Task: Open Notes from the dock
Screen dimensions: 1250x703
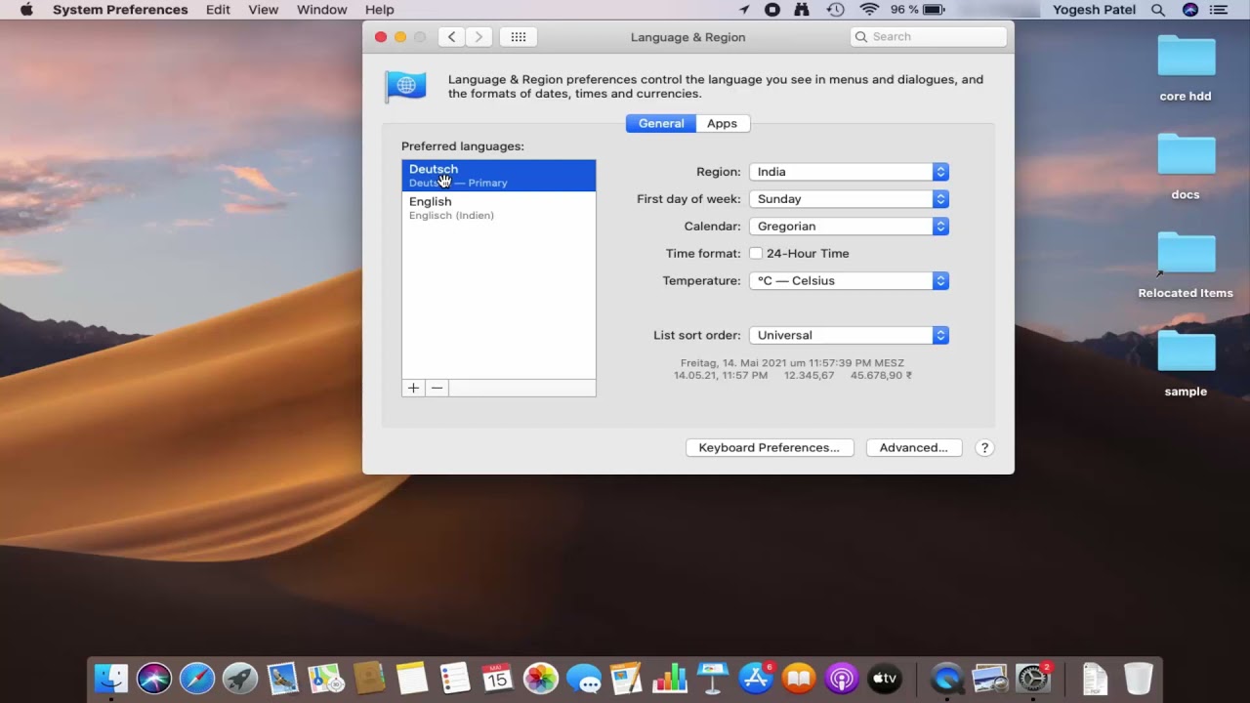Action: point(412,678)
